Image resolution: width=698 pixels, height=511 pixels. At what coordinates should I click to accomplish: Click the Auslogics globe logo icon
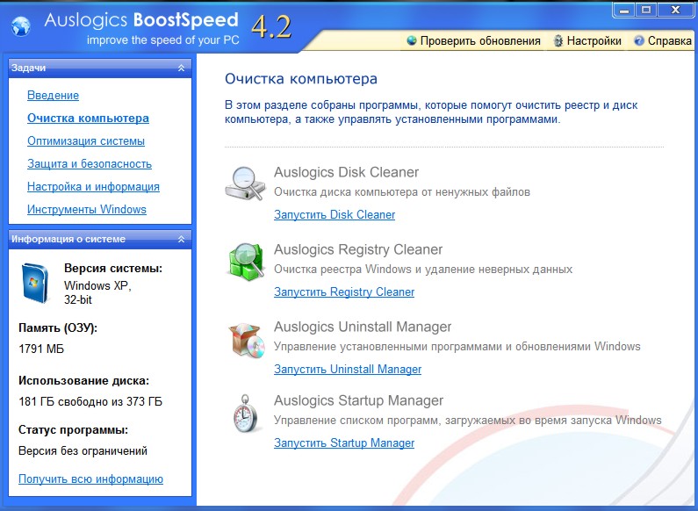(21, 26)
